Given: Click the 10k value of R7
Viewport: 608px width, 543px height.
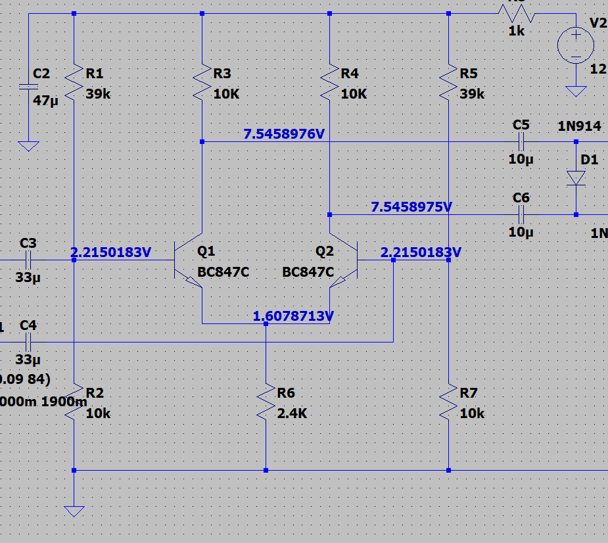Looking at the screenshot, I should (473, 413).
